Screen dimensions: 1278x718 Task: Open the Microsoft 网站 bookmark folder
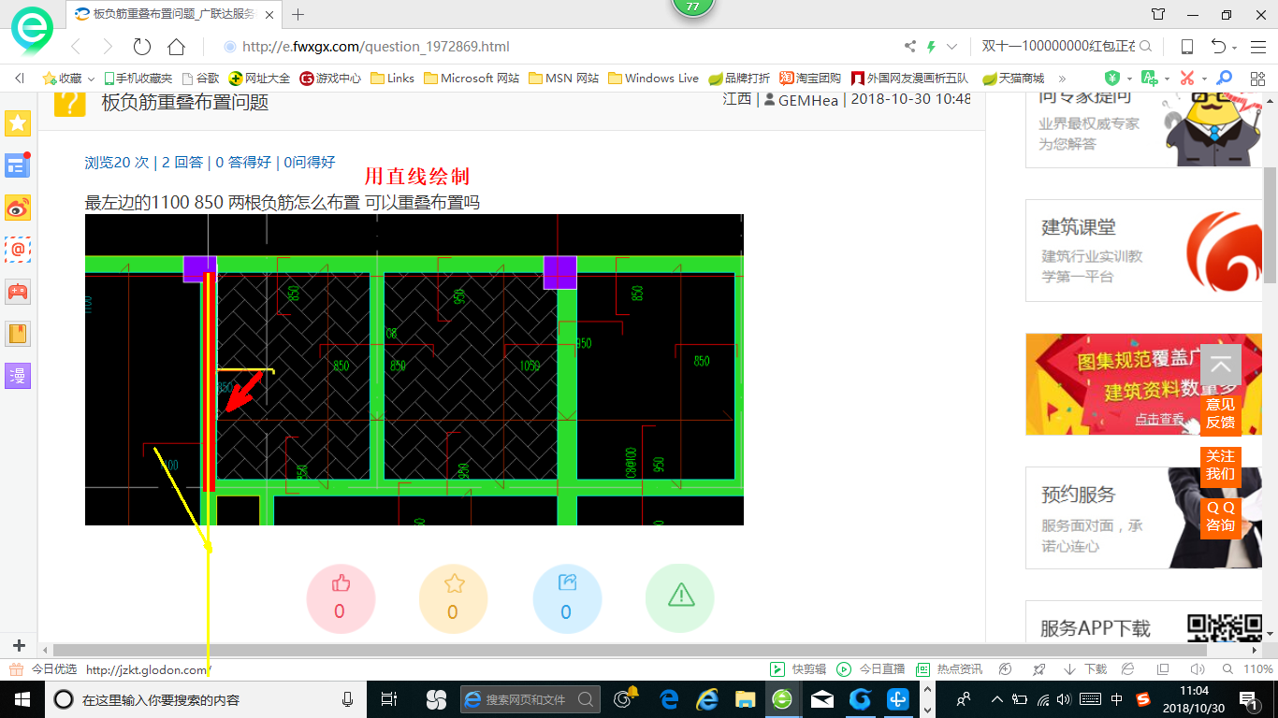[x=472, y=79]
